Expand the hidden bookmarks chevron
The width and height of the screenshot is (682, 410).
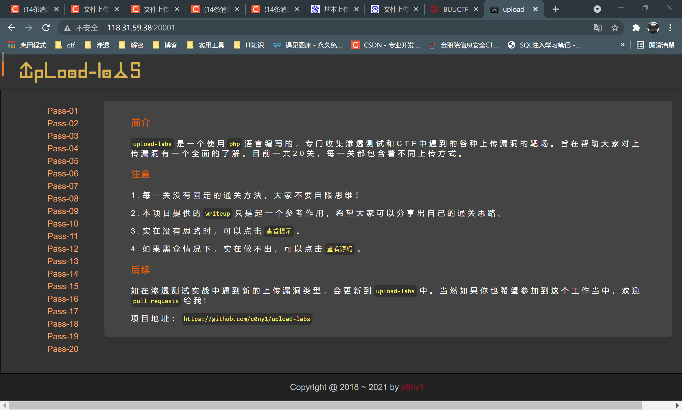(623, 45)
